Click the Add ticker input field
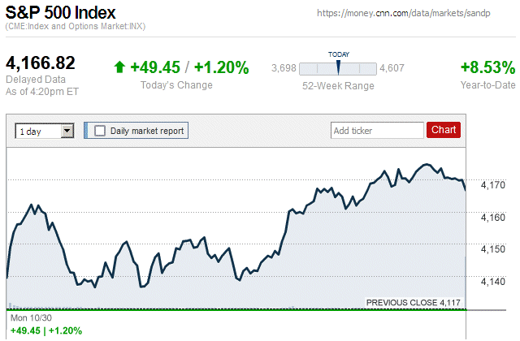The height and width of the screenshot is (341, 520). point(376,130)
